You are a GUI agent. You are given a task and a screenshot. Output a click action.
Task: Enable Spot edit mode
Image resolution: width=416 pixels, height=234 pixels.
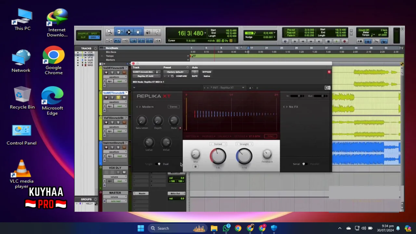pos(94,33)
